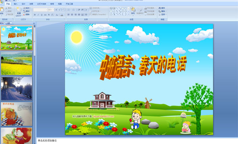Open the Insert (插入) ribbon tab
Image resolution: width=238 pixels, height=144 pixels.
pos(15,4)
